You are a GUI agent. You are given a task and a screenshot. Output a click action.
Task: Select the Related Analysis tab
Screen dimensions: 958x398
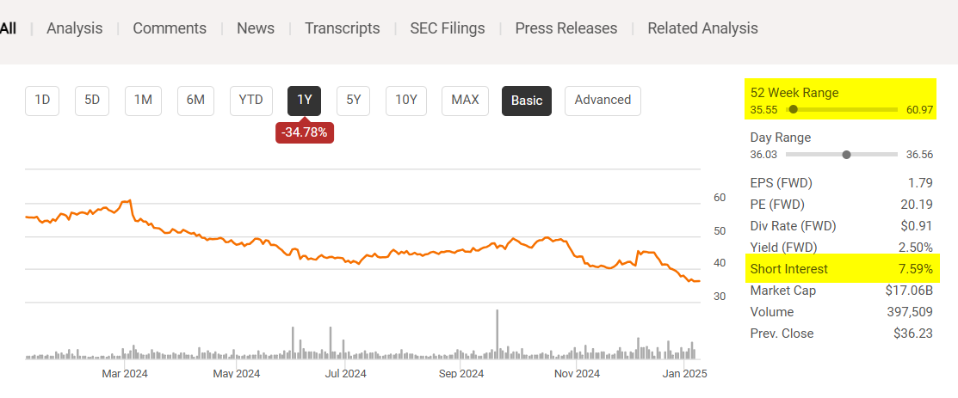(702, 28)
